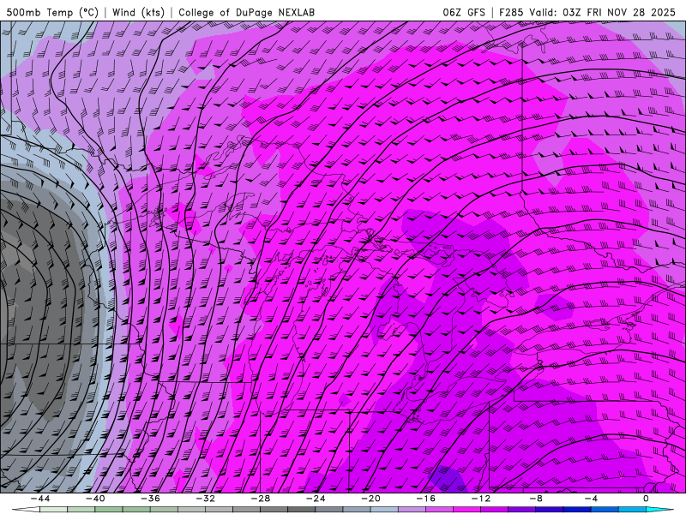Click the -24 color bar label
Viewport: 686px width, 514px height.
(316, 499)
